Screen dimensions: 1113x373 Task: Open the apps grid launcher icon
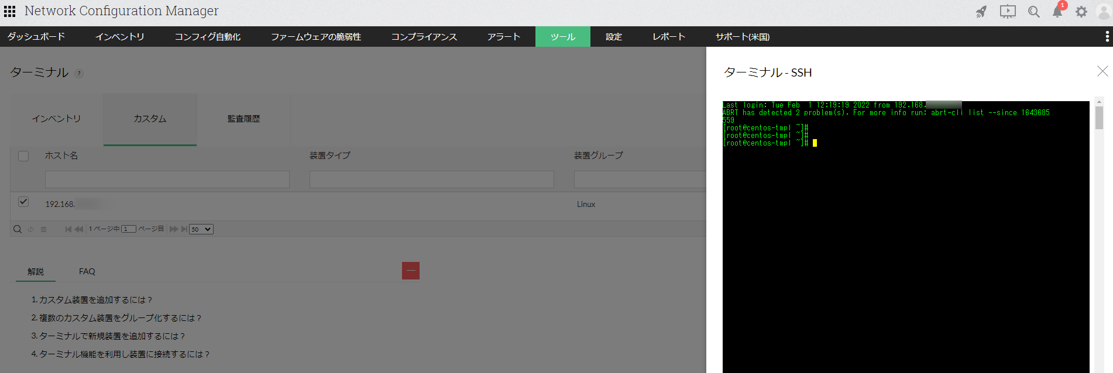tap(9, 11)
